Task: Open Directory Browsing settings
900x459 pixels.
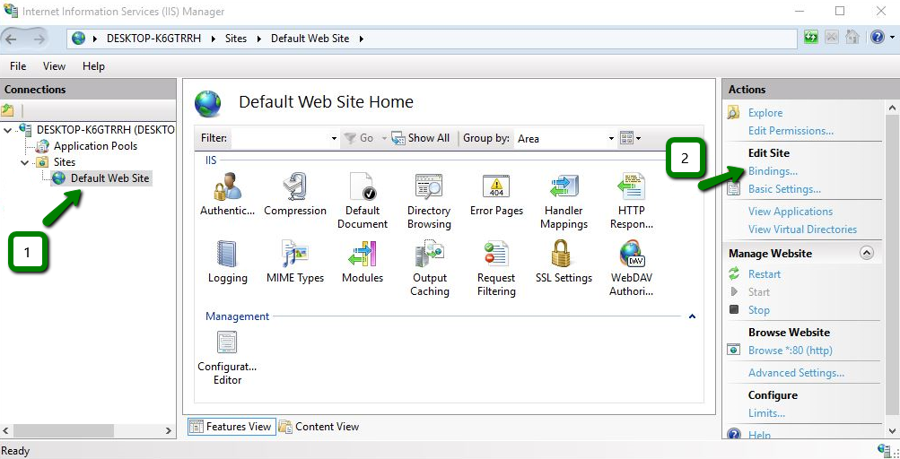Action: pos(429,188)
